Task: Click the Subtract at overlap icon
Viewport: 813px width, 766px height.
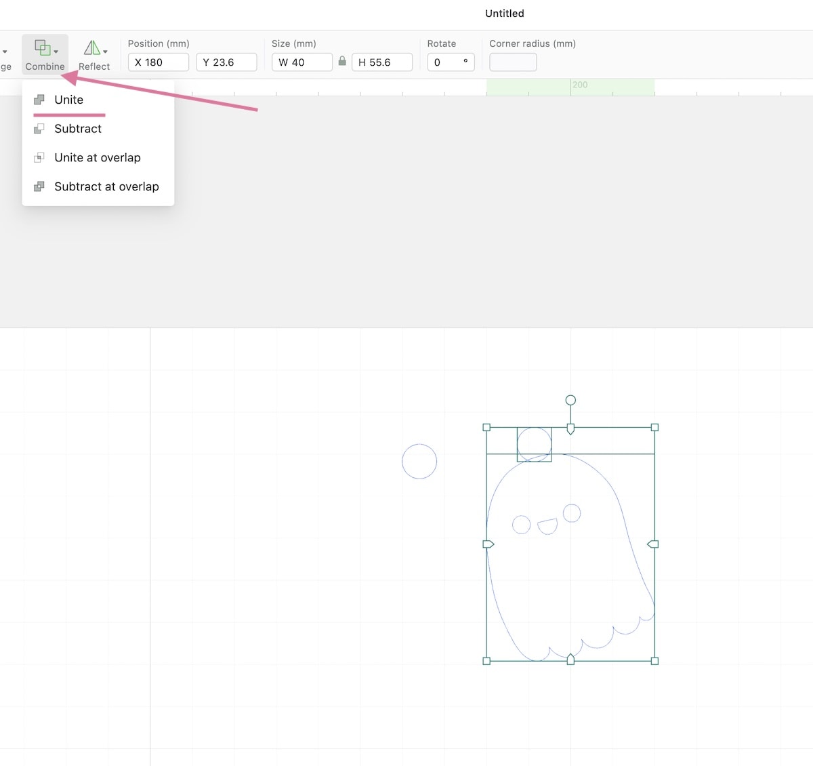Action: (x=39, y=186)
